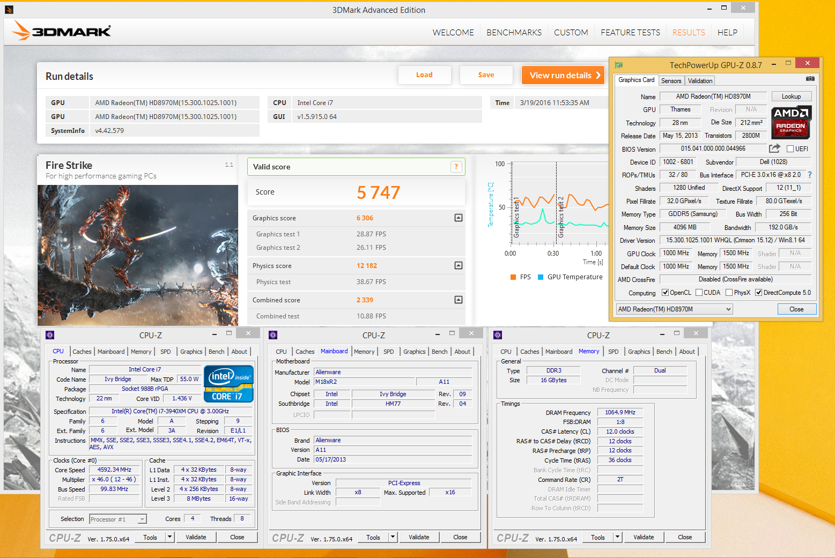
Task: Click the first CPU-Z window's title icon
Action: point(50,335)
